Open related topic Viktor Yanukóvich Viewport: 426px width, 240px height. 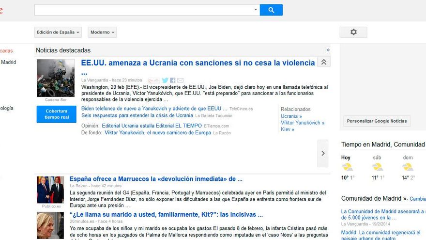tap(302, 123)
